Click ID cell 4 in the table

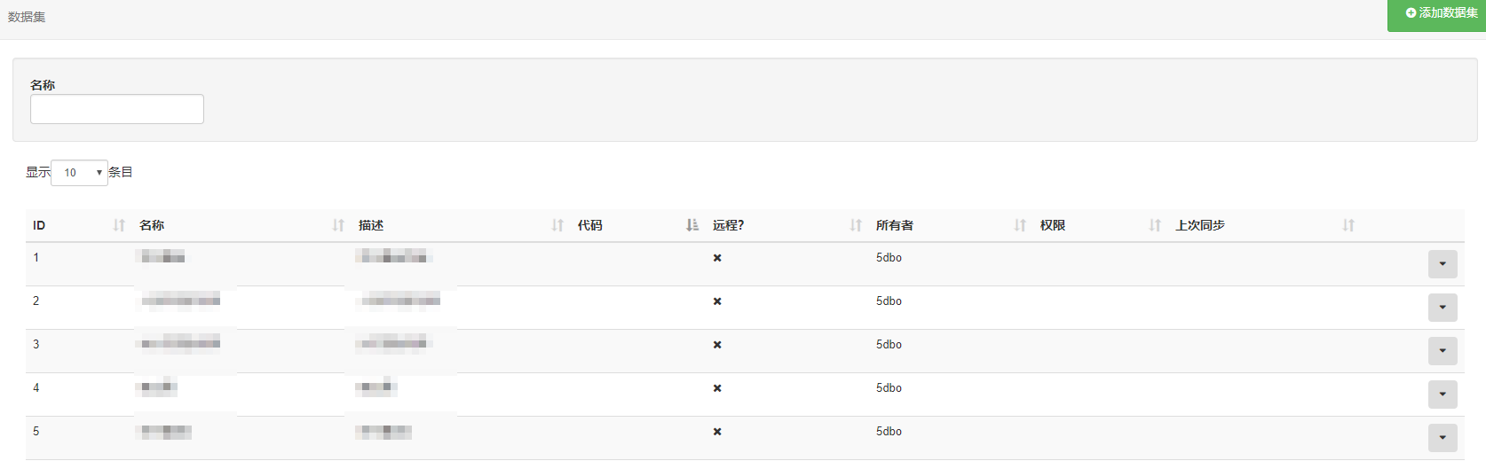[x=36, y=388]
